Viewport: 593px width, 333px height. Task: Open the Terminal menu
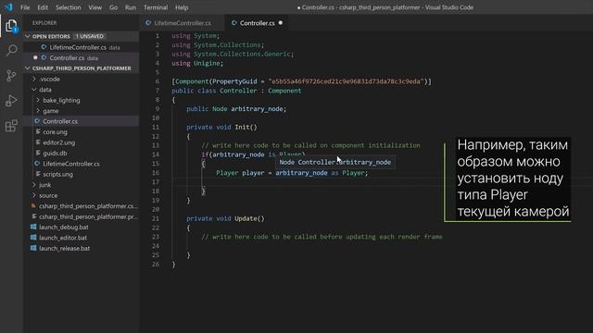point(156,7)
